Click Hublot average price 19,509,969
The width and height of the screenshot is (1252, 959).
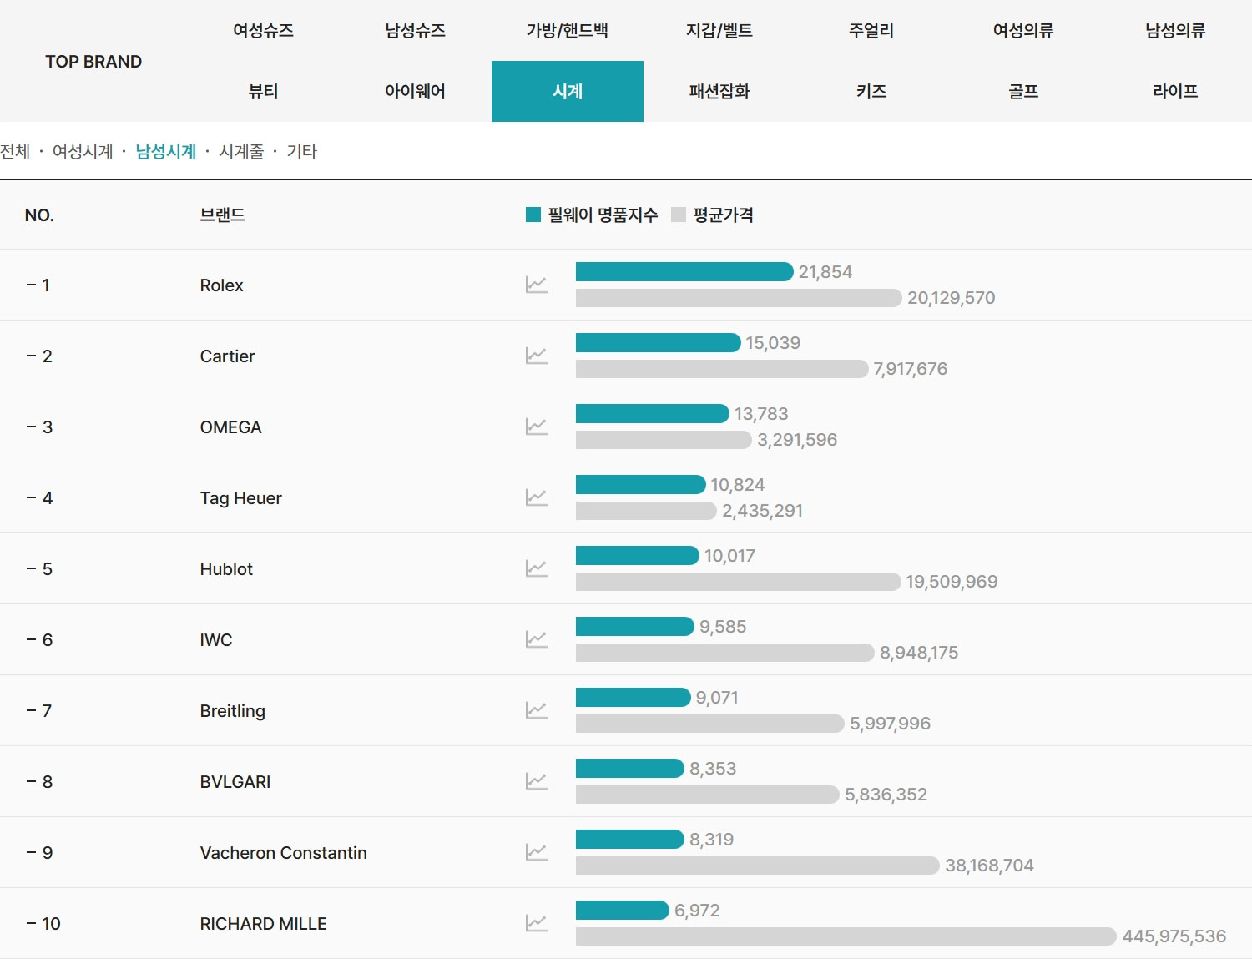pos(952,582)
